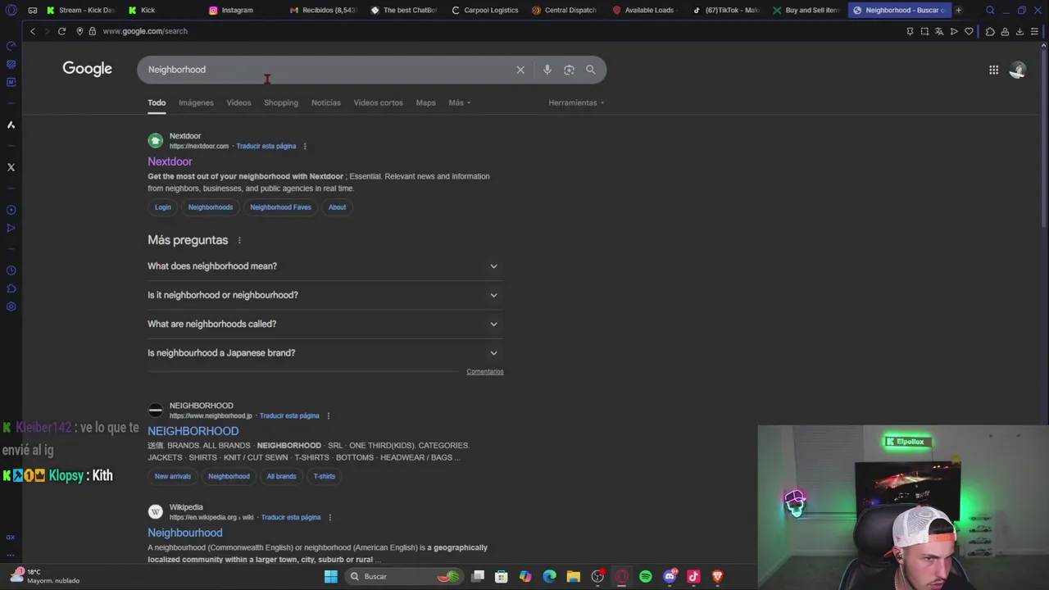Select the Videos search tab
The image size is (1049, 590).
[238, 102]
